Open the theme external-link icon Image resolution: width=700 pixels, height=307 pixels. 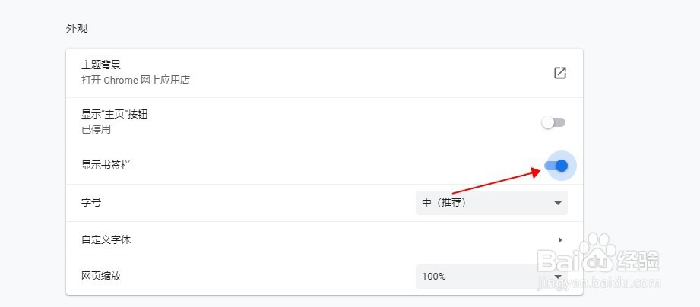coord(559,73)
